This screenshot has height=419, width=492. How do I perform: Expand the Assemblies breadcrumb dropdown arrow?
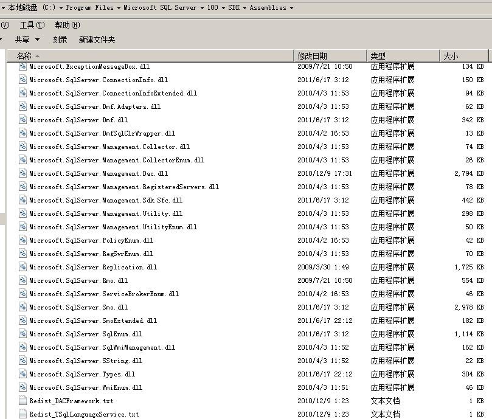pyautogui.click(x=291, y=8)
